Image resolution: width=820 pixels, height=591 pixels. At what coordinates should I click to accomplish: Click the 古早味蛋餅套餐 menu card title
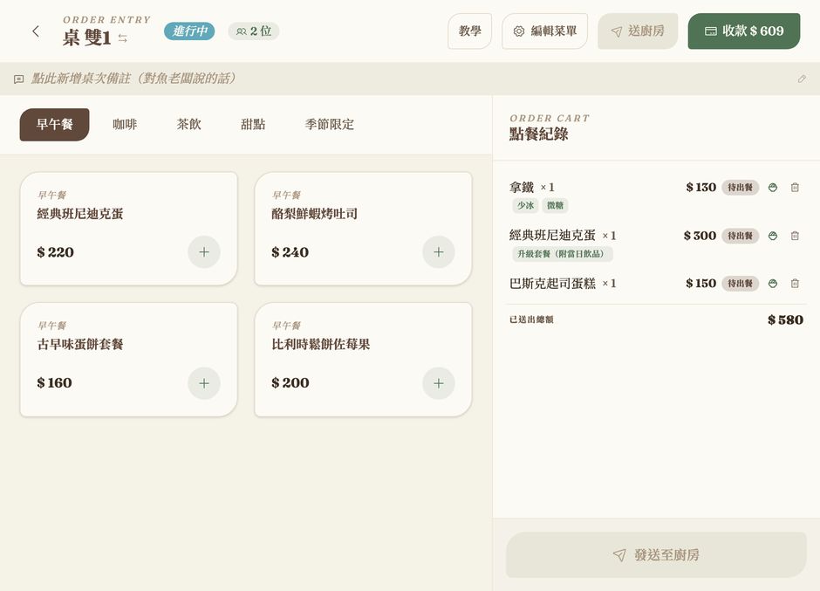point(80,345)
